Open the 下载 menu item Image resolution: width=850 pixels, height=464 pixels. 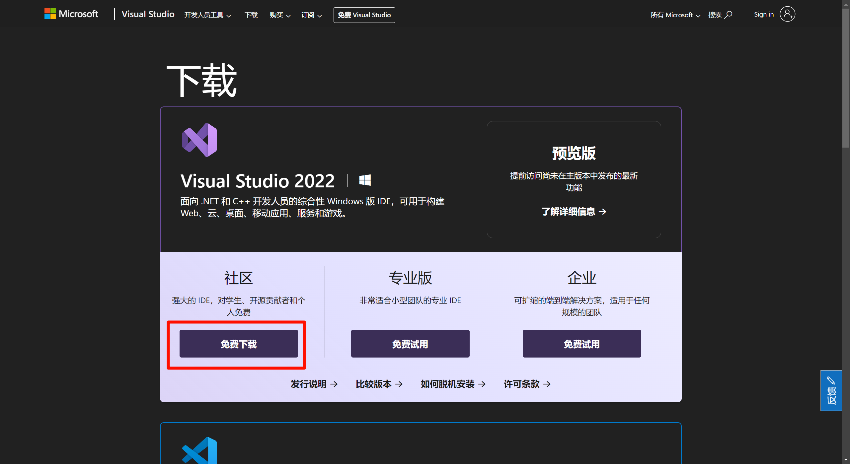coord(251,15)
